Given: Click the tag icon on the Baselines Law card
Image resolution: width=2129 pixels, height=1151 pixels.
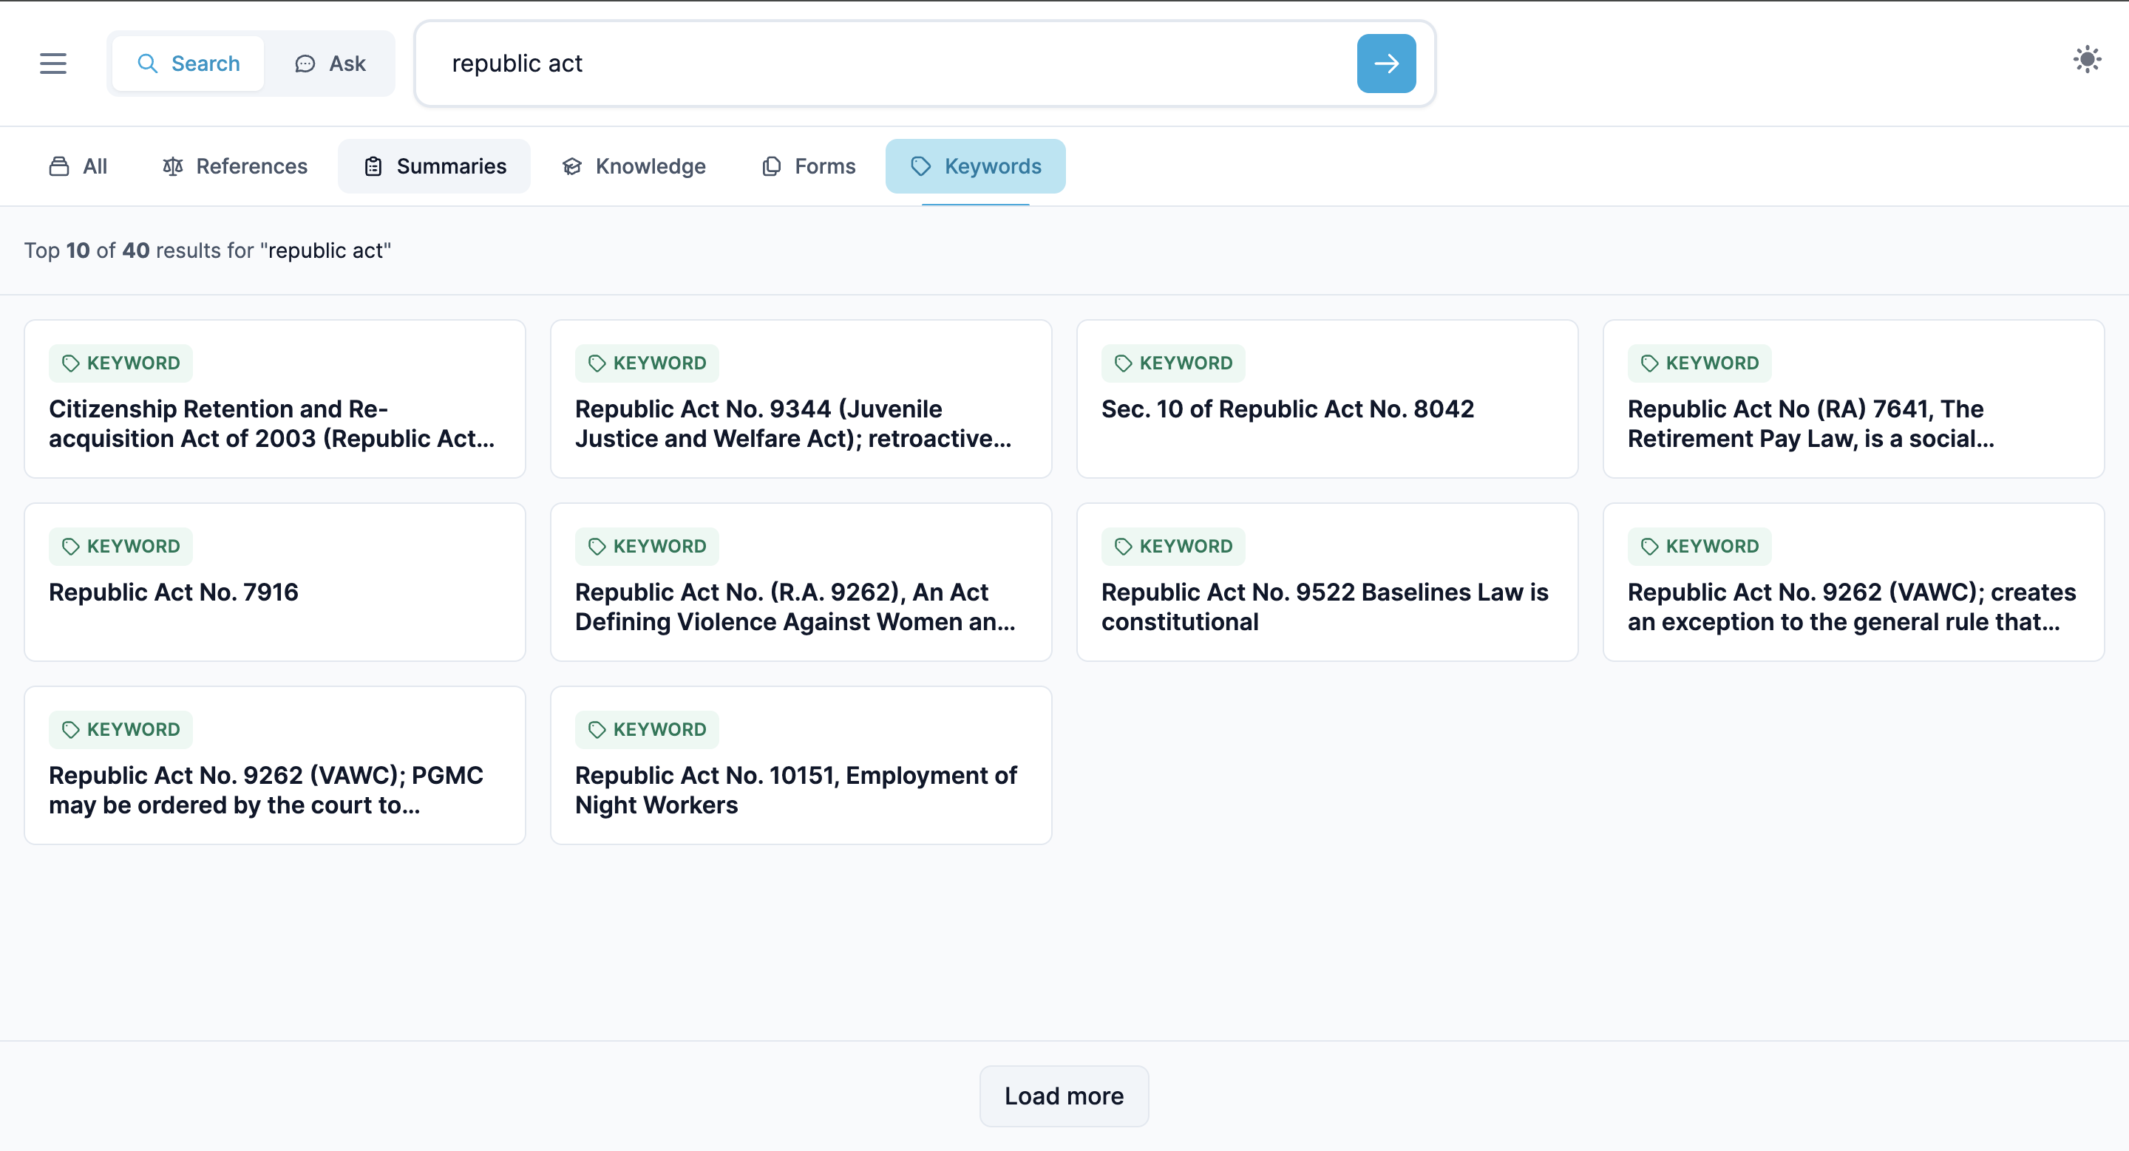Looking at the screenshot, I should (1123, 547).
